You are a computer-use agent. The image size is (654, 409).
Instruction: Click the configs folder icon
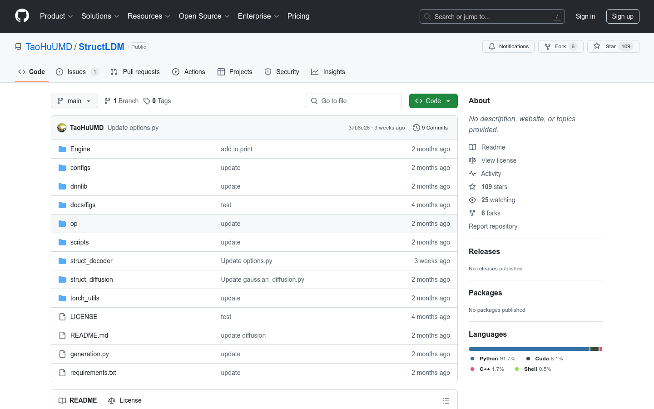[x=62, y=168]
